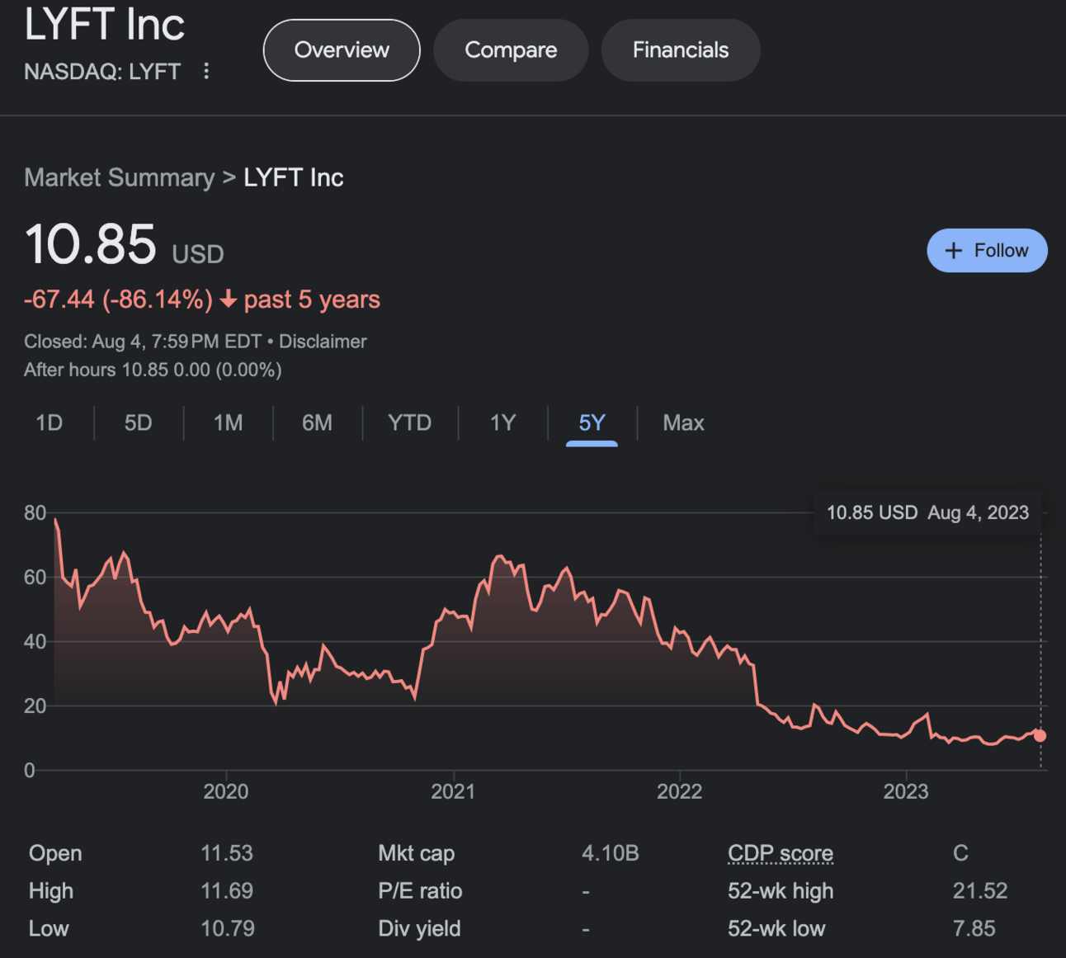Click the 80 label on the price axis
This screenshot has width=1066, height=958.
pyautogui.click(x=35, y=512)
